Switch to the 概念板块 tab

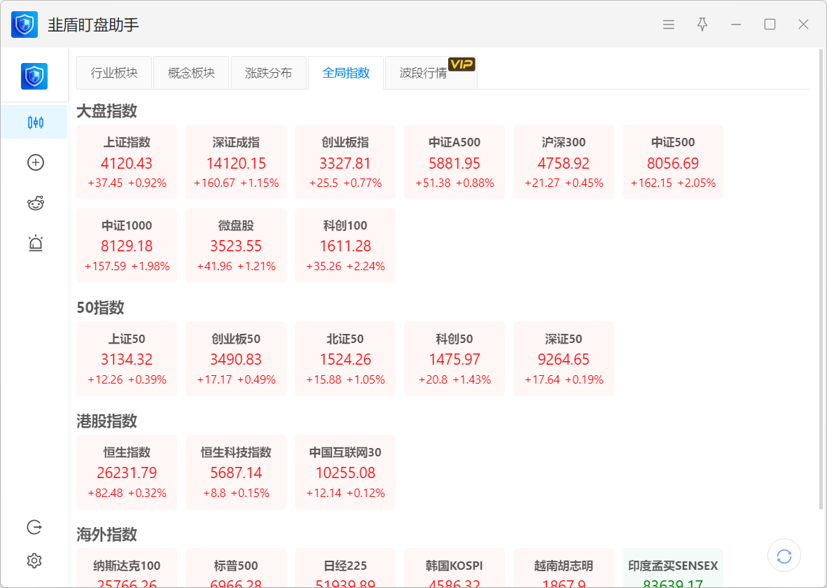(x=191, y=73)
